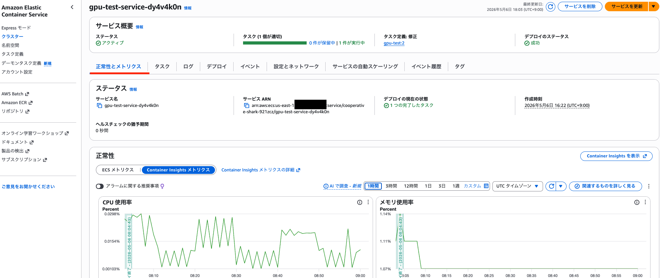Open タスク定義 in the sidebar
Viewport: 660px width, 278px height.
coord(12,54)
